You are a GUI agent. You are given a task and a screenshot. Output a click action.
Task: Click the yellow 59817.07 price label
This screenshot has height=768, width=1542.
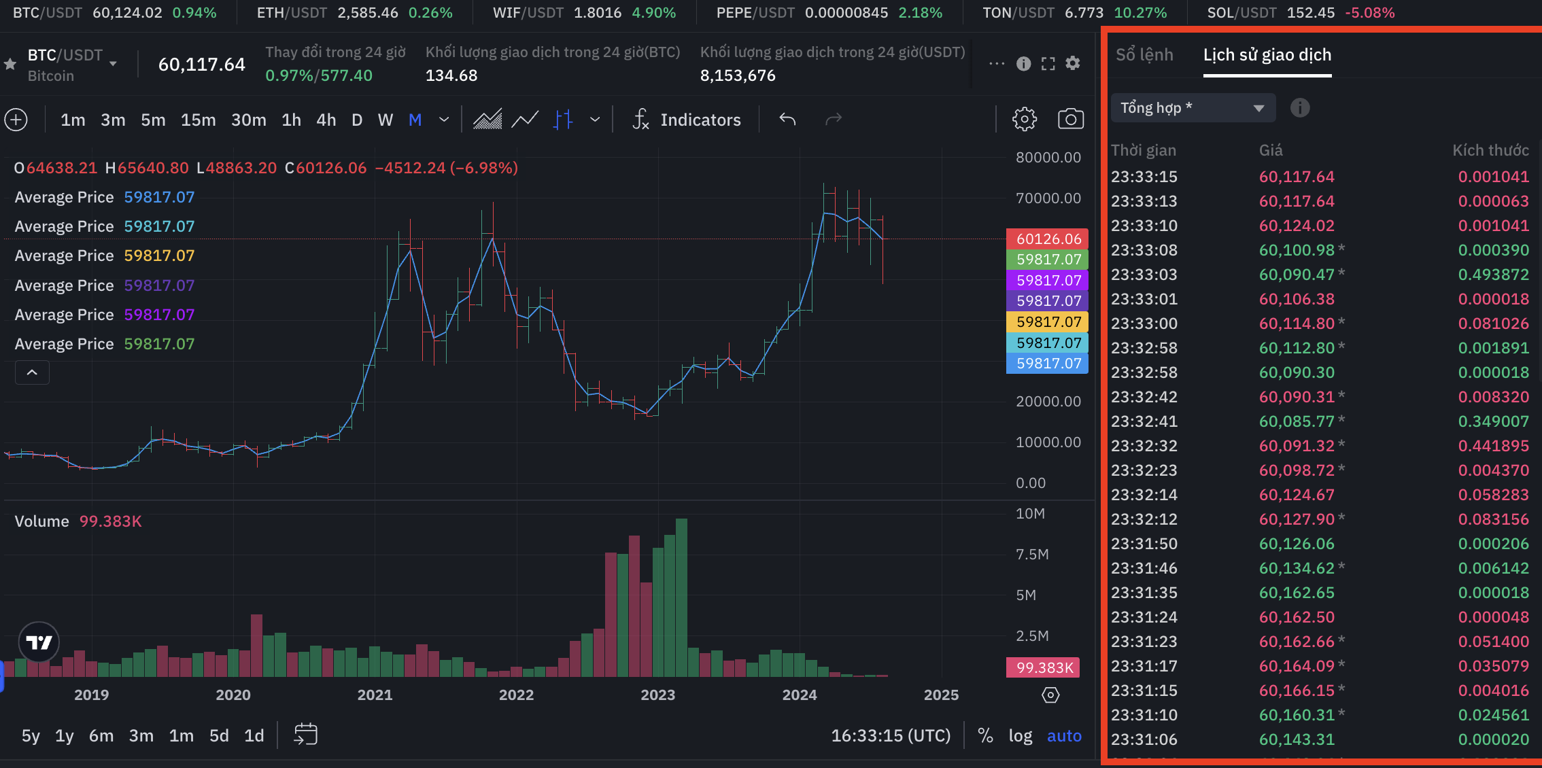pos(1048,322)
